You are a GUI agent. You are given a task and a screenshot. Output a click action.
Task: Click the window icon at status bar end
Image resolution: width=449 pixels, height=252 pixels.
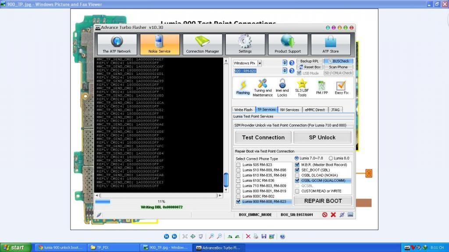click(x=350, y=215)
